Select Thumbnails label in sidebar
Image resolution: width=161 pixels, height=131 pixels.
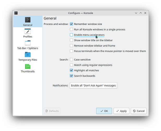pos(28,71)
